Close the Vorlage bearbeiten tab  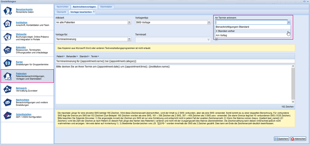(x=94, y=12)
